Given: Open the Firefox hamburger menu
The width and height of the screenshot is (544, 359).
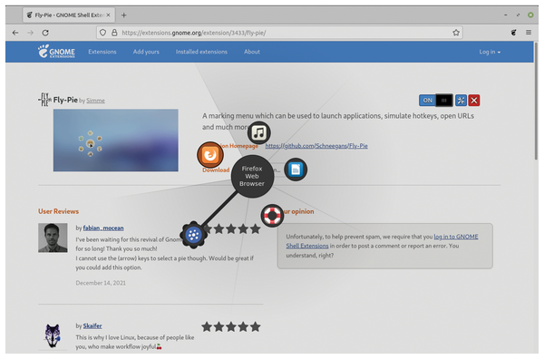Looking at the screenshot, I should click(529, 33).
